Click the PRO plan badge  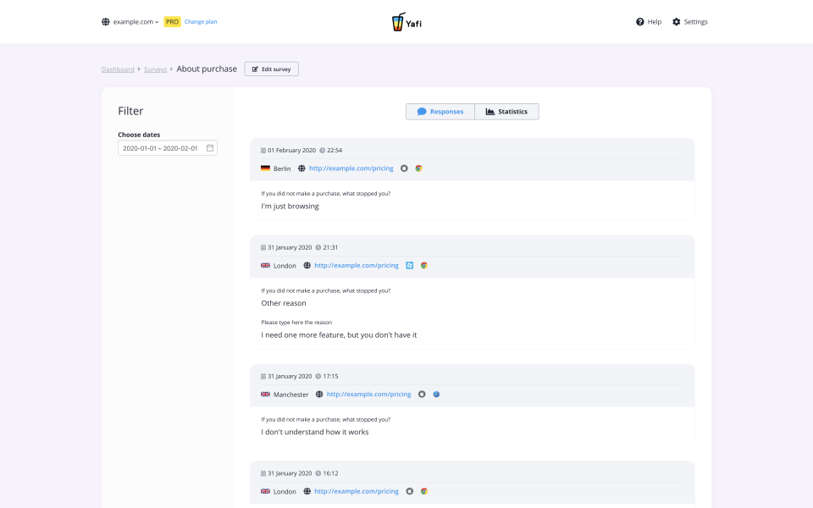[172, 22]
